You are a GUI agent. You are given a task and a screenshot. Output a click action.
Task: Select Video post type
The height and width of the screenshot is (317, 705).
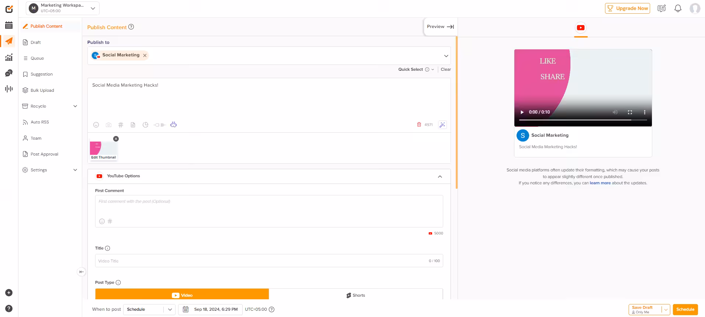pos(182,294)
